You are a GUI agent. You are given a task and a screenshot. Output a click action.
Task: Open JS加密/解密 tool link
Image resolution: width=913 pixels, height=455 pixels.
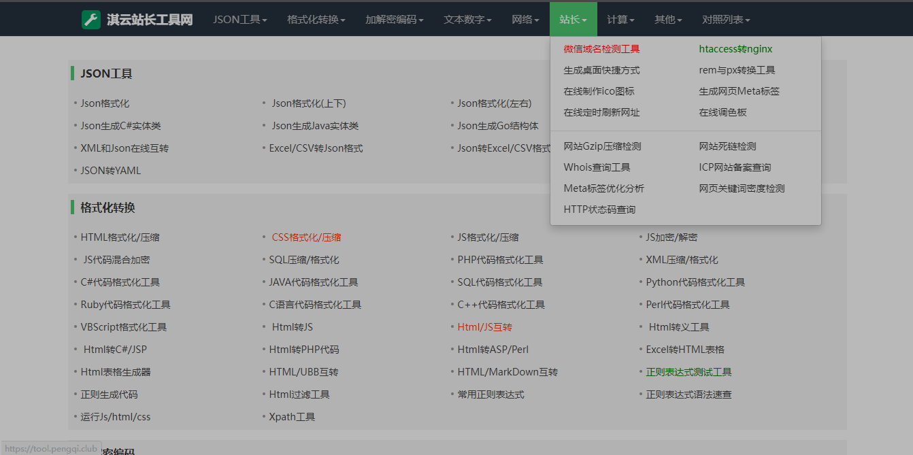tap(671, 237)
